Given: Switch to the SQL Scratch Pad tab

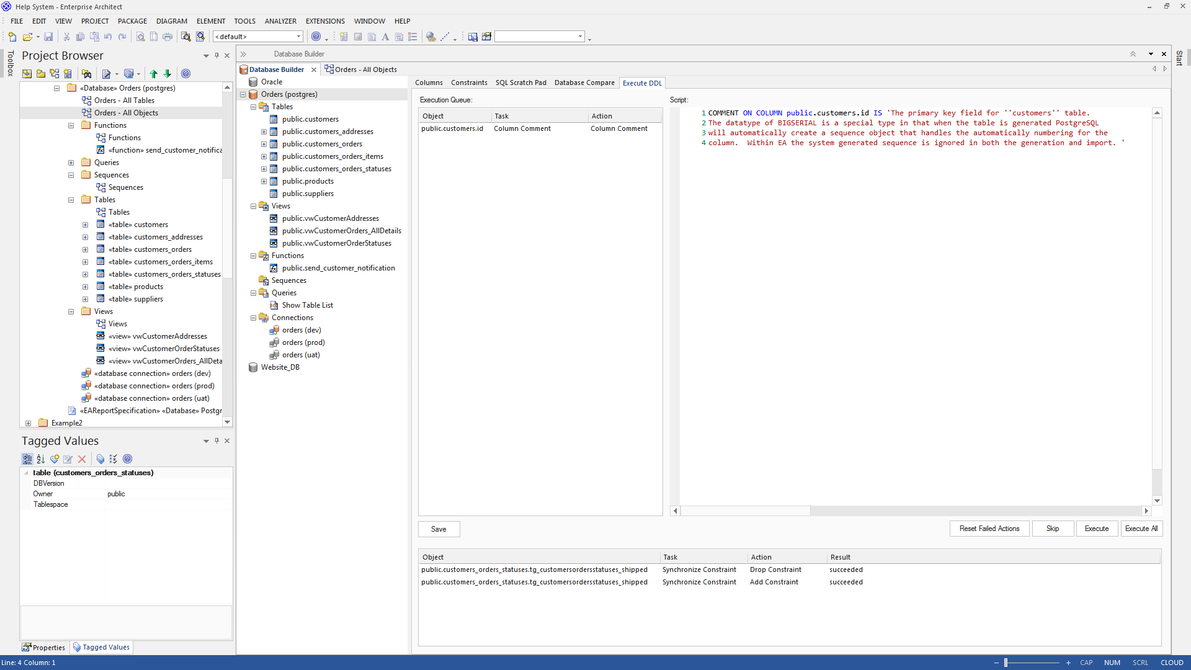Looking at the screenshot, I should 520,83.
